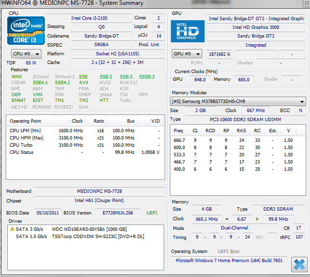310x277 pixels.
Task: Click the green UEFI label
Action: tap(152, 213)
